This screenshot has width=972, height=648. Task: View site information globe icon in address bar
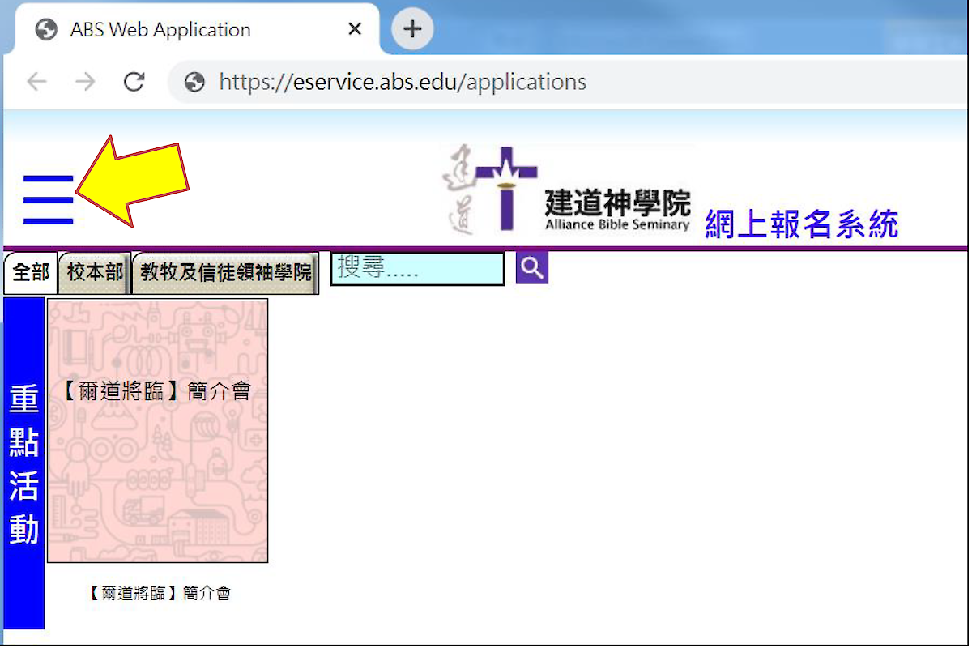pos(194,82)
